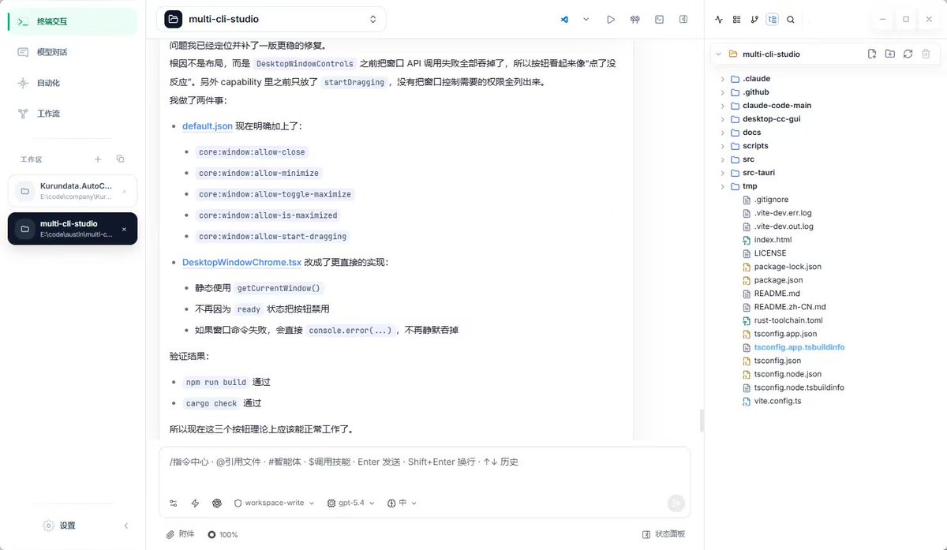Click the bridge-shaped icon next to the play icon

point(635,20)
